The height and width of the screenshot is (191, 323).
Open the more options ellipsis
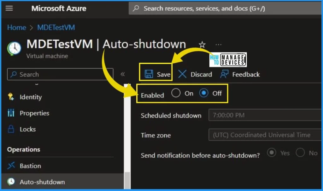coord(218,44)
